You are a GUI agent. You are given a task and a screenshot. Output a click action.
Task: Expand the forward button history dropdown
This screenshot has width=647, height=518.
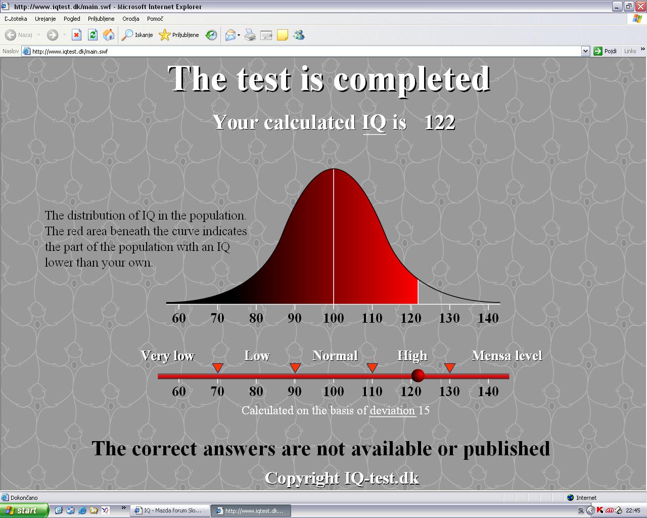[x=64, y=35]
